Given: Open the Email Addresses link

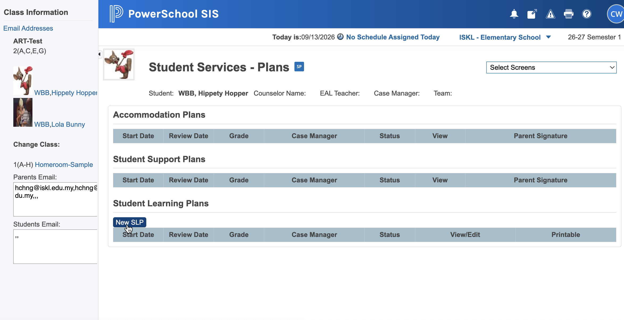Looking at the screenshot, I should [28, 28].
